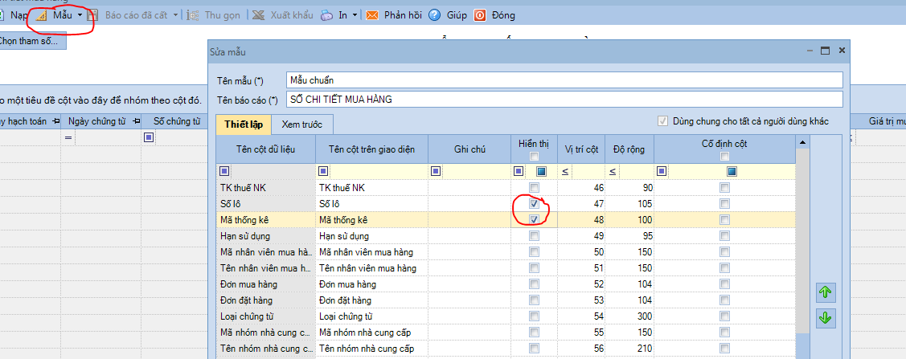Viewport: 906px width, 359px height.
Task: Open the In print dropdown arrow
Action: [x=355, y=15]
